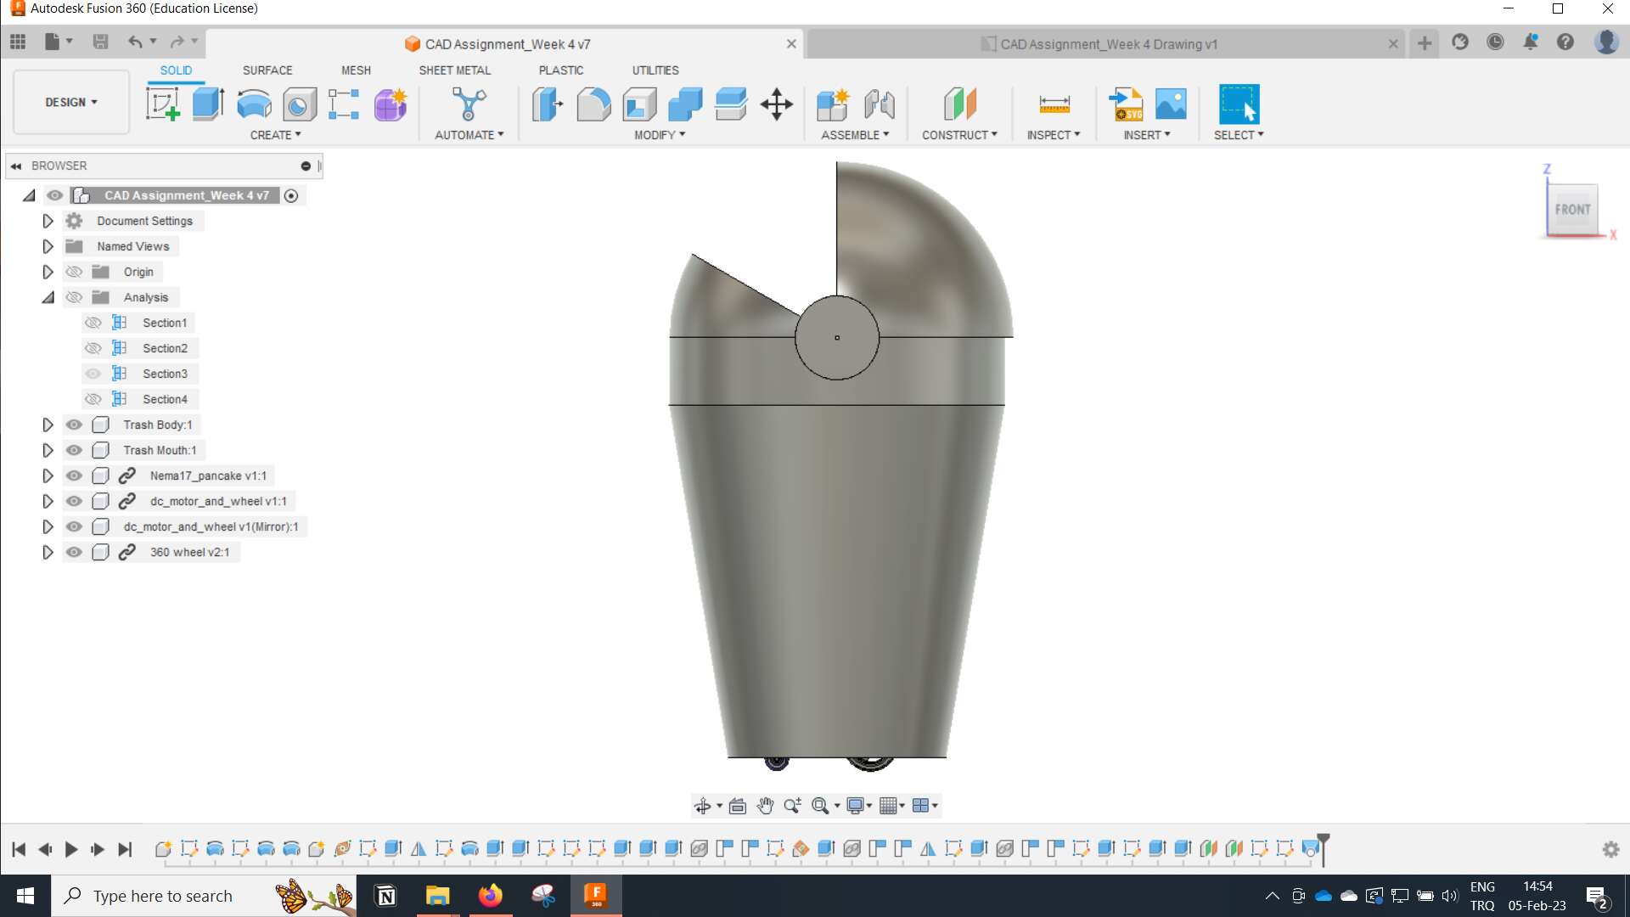Select the Extrude tool
Viewport: 1630px width, 917px height.
tap(208, 104)
